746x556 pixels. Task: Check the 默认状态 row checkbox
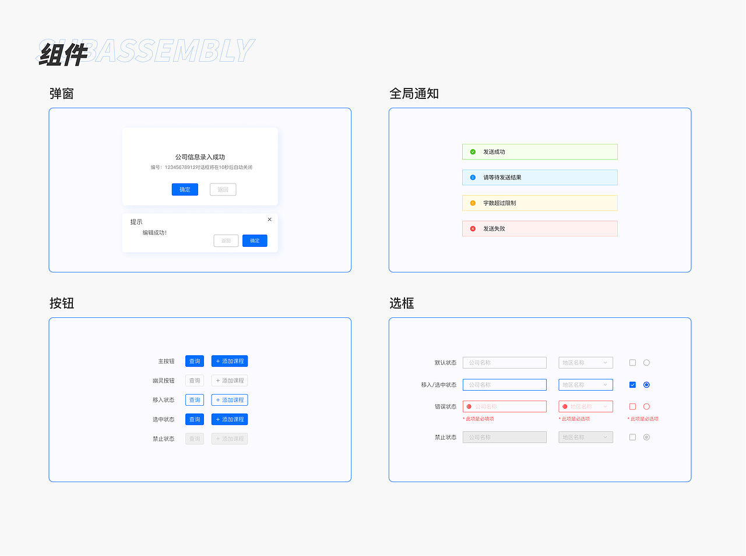[x=632, y=363]
